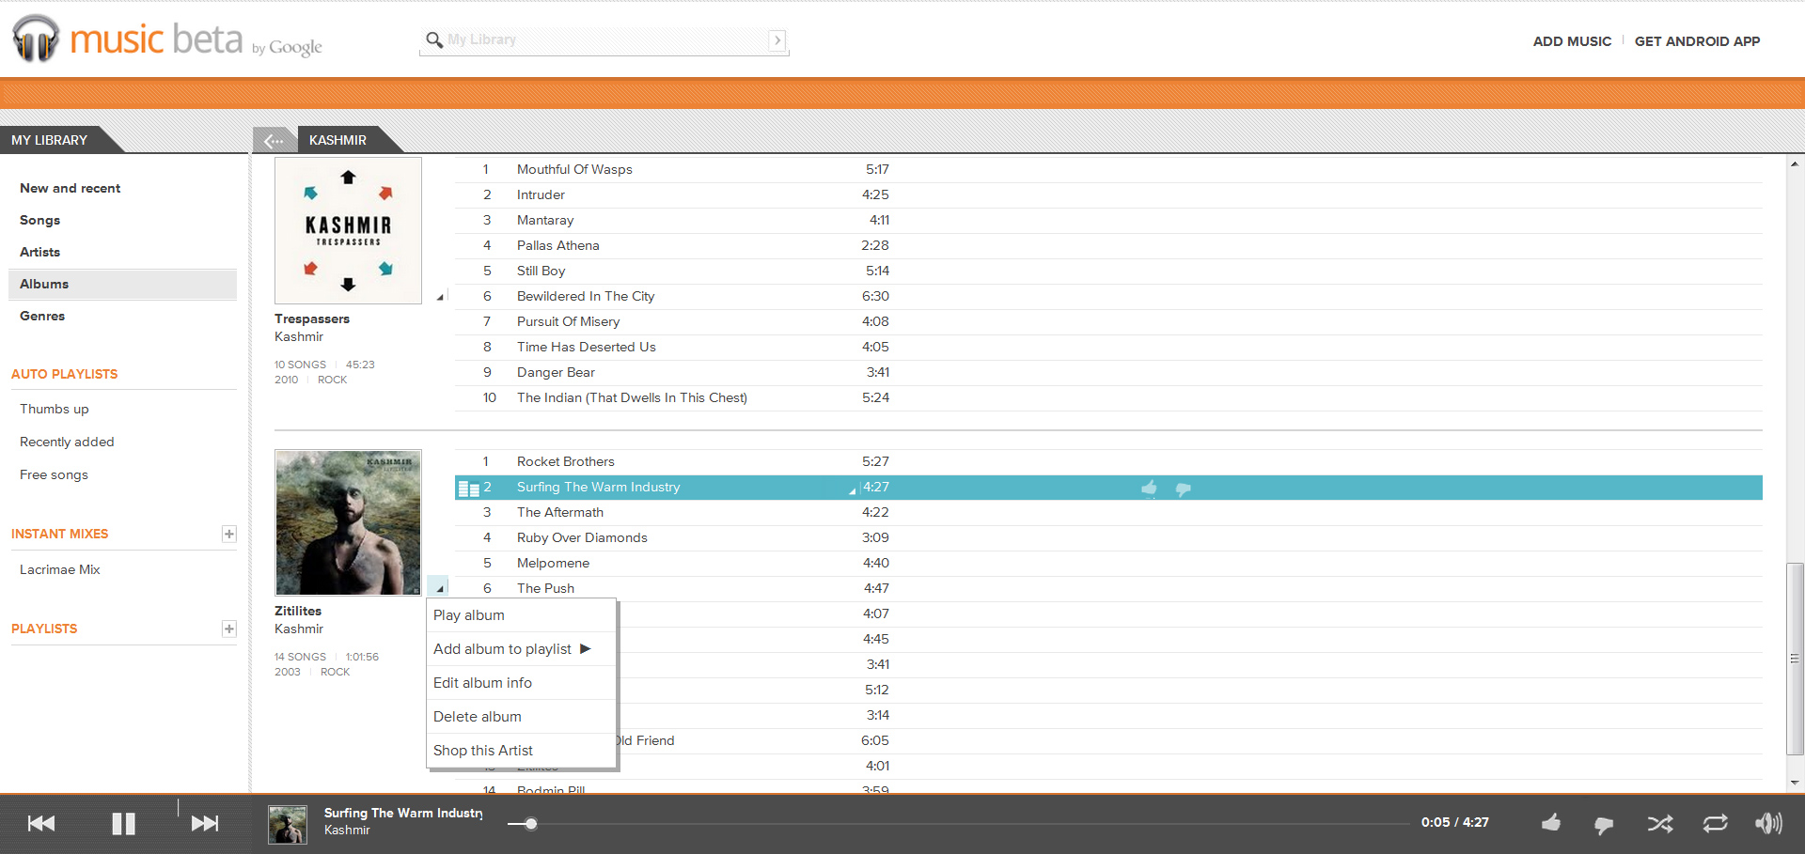Skip to the next track
This screenshot has height=854, width=1805.
204,824
